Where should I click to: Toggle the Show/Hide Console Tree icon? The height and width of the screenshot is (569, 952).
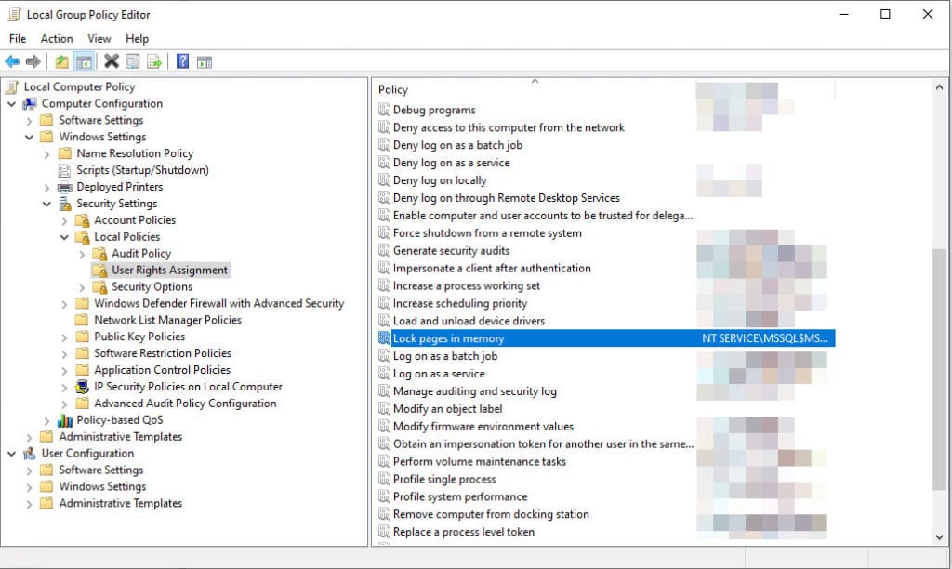[x=84, y=61]
